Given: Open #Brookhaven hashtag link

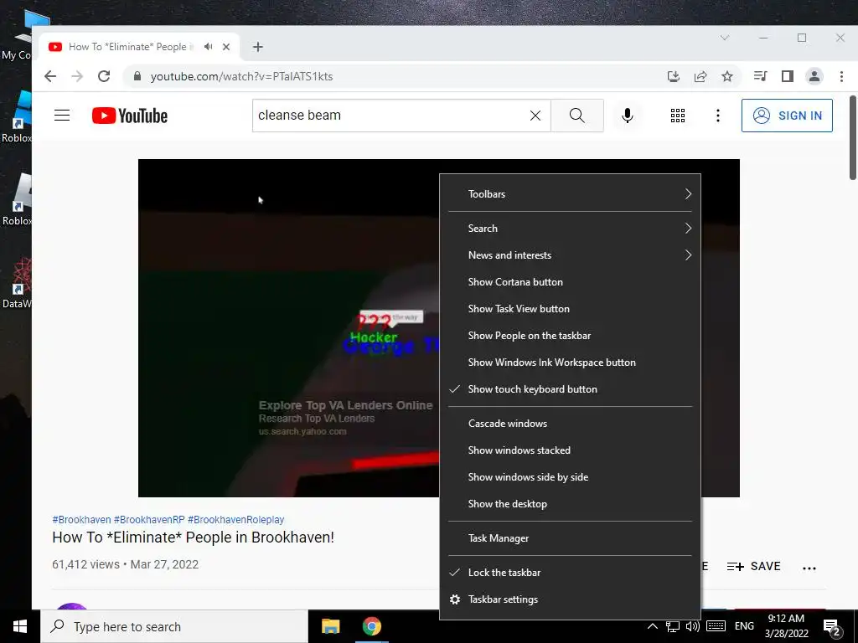Looking at the screenshot, I should 81,520.
